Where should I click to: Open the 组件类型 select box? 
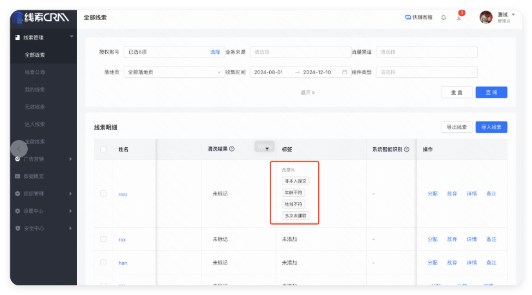427,72
